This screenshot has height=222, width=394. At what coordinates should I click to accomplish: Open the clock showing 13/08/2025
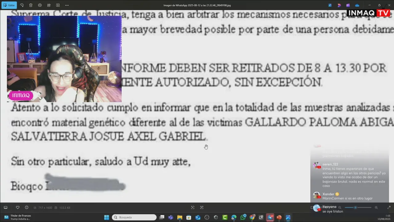(384, 217)
